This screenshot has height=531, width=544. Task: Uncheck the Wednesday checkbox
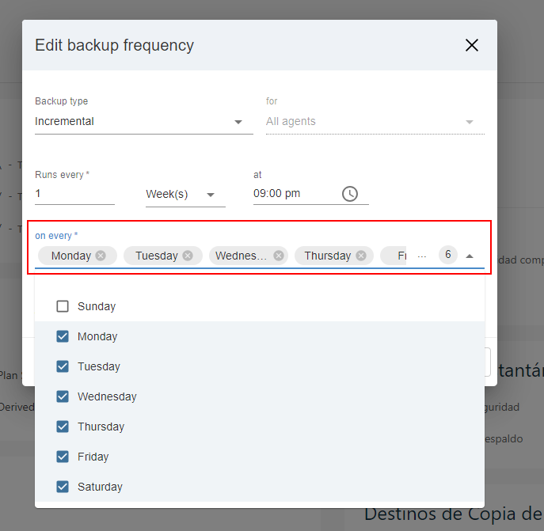point(63,396)
